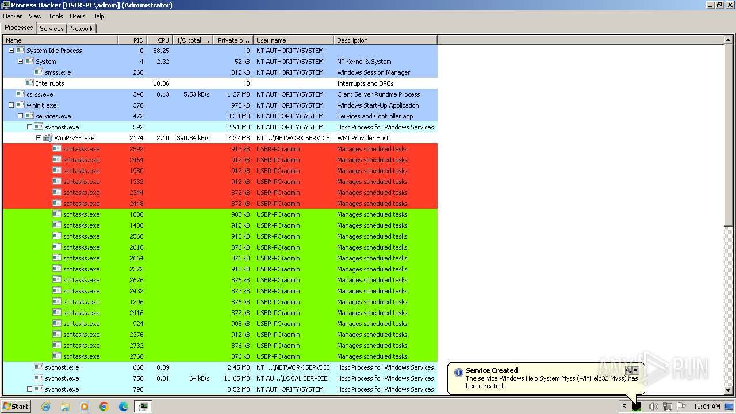Open Windows Media Player taskbar icon
Screen dimensions: 736x414
(85, 407)
